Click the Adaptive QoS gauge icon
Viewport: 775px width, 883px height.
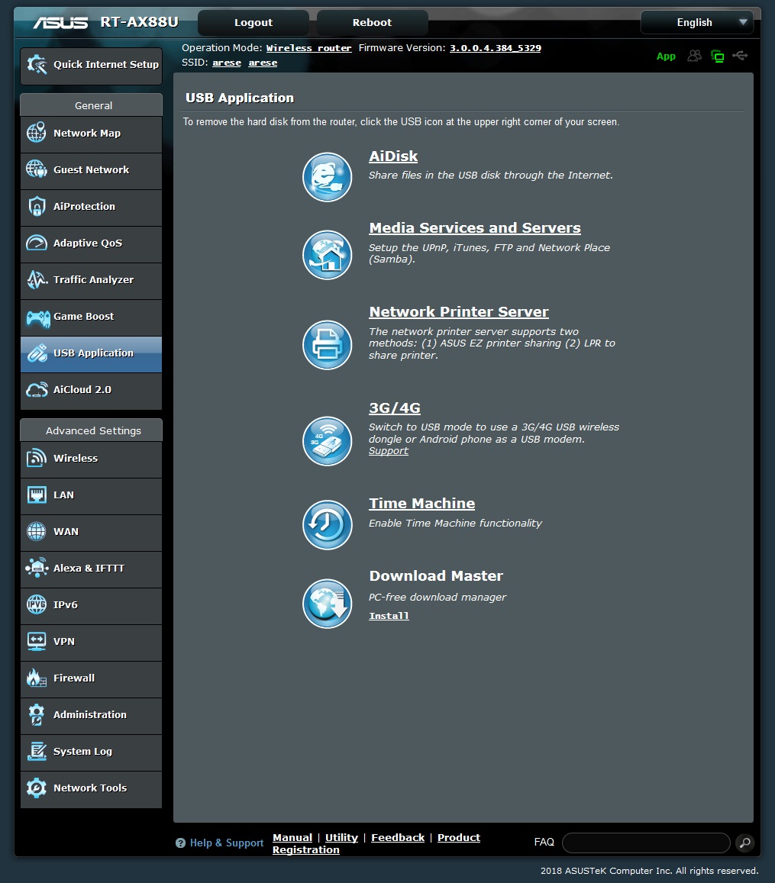[37, 243]
